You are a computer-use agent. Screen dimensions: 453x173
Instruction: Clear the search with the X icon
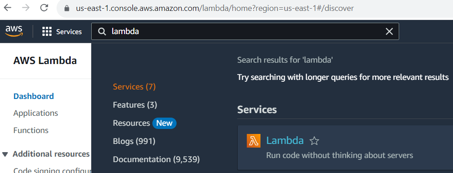point(389,31)
